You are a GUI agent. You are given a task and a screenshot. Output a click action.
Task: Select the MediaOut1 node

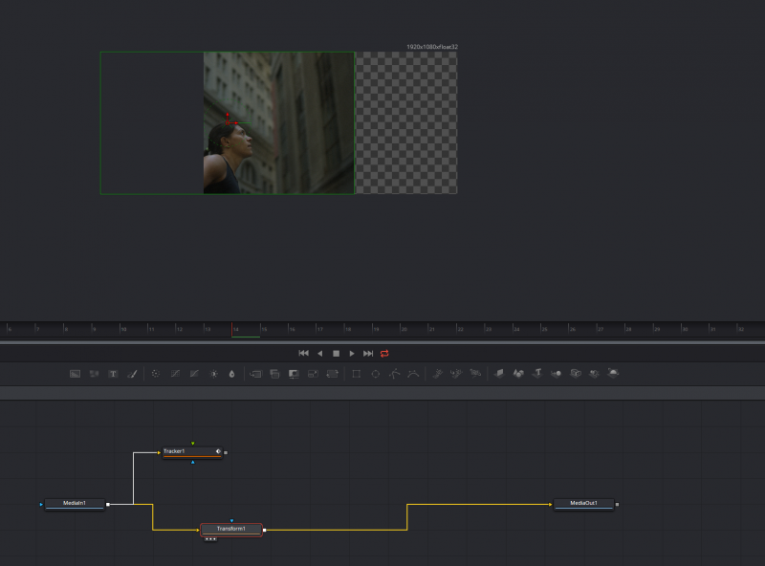click(x=583, y=503)
